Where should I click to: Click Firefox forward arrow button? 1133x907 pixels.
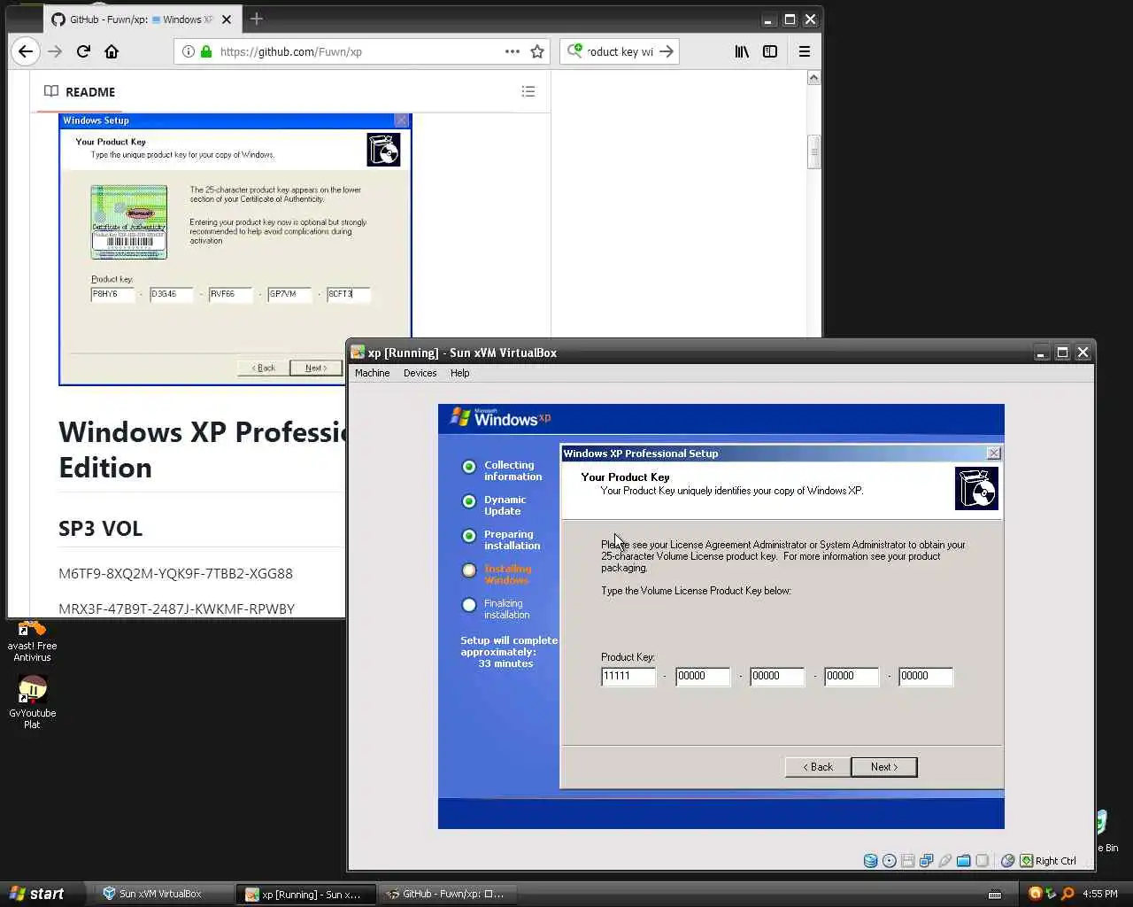coord(55,51)
